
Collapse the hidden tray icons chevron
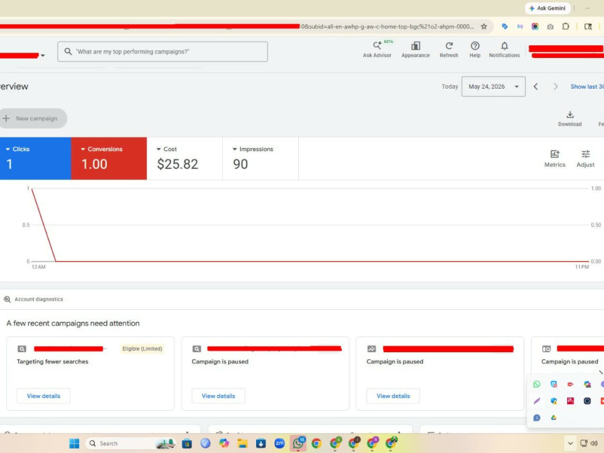coord(570,443)
